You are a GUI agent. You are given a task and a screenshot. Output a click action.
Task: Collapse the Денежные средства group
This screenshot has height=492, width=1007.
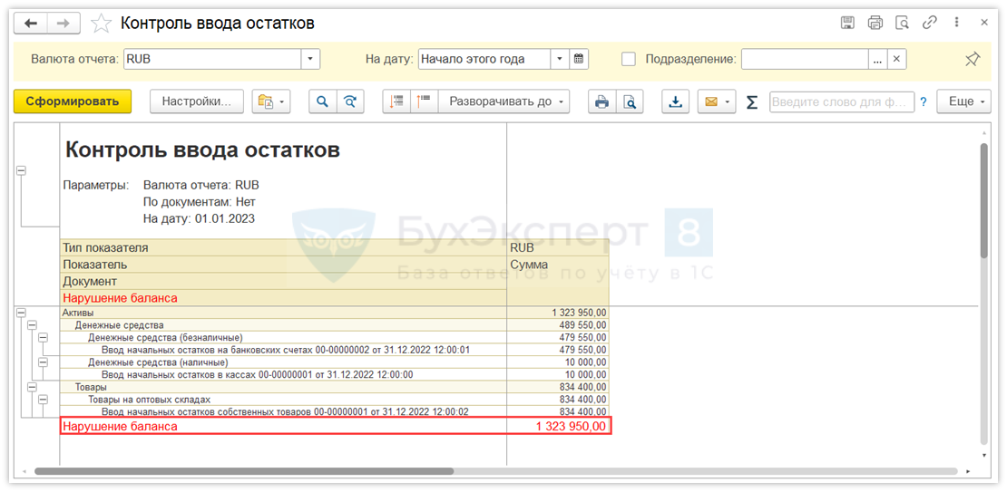[32, 324]
